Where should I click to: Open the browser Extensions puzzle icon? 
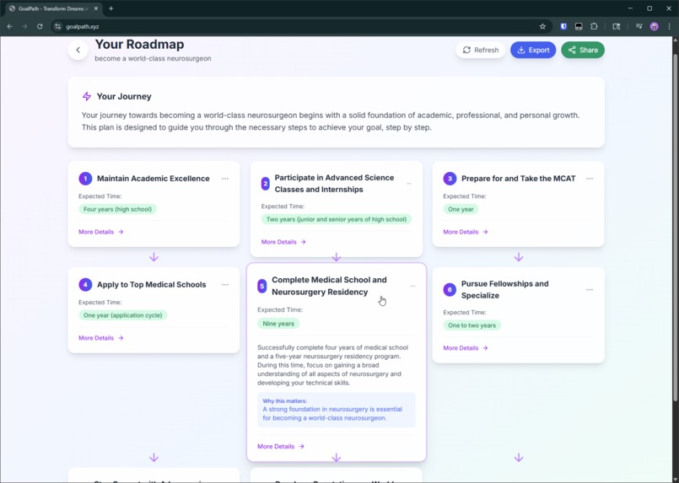pos(594,26)
